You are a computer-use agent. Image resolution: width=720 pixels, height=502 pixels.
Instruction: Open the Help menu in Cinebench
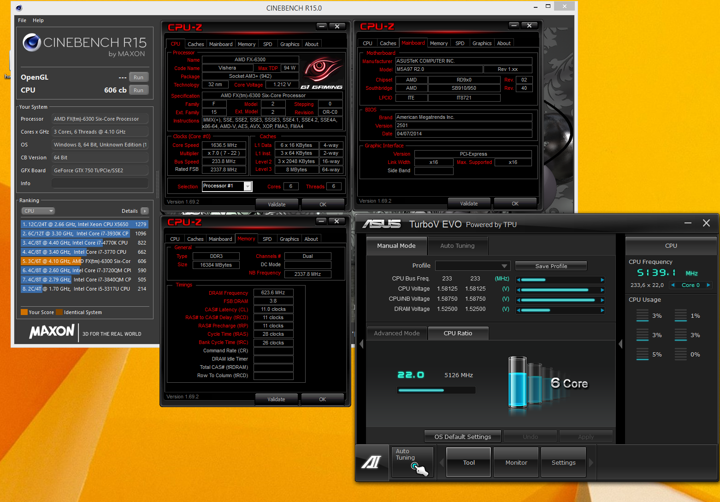(x=38, y=20)
